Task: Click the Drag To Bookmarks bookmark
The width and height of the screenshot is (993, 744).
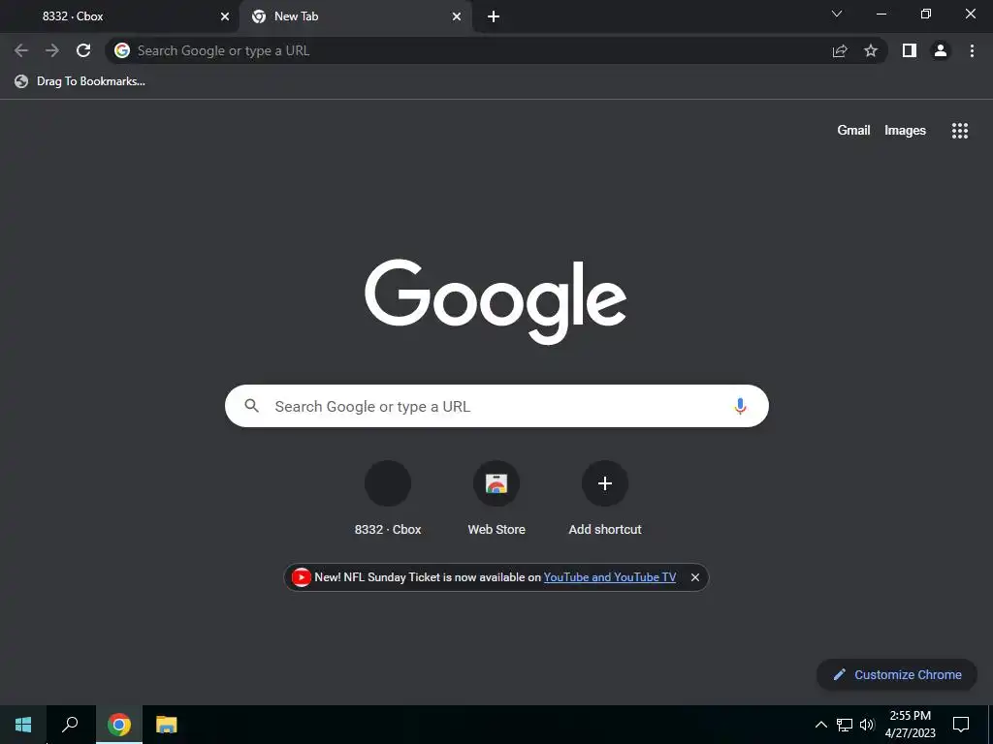Action: pyautogui.click(x=80, y=81)
